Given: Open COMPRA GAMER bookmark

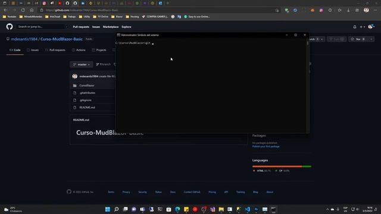Looking at the screenshot, I should tap(155, 17).
